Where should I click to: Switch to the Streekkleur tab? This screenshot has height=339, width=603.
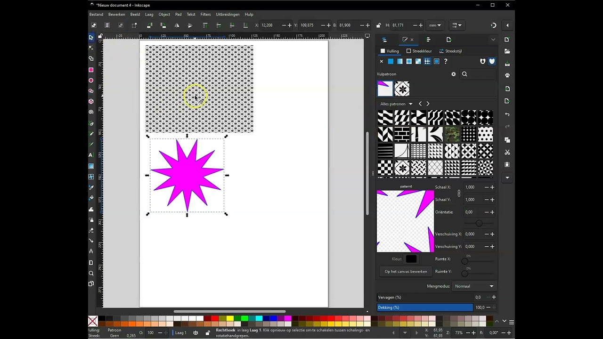click(x=419, y=51)
